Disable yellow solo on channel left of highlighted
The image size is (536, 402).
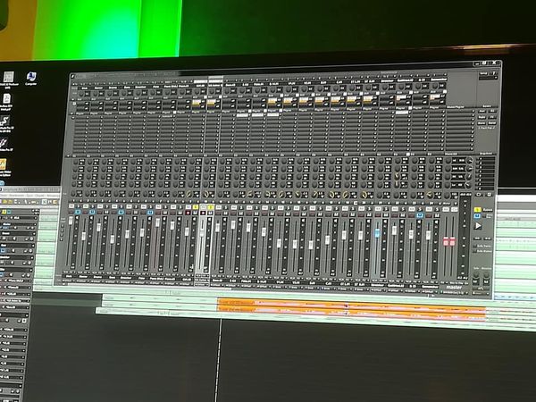click(x=195, y=207)
